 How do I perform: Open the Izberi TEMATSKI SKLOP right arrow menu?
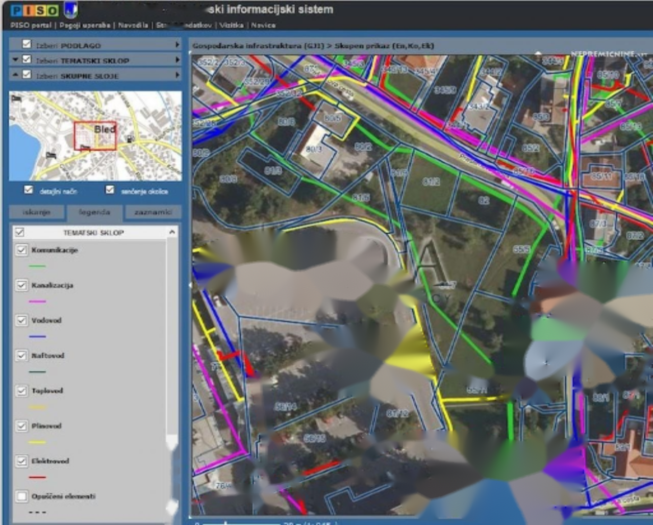177,60
